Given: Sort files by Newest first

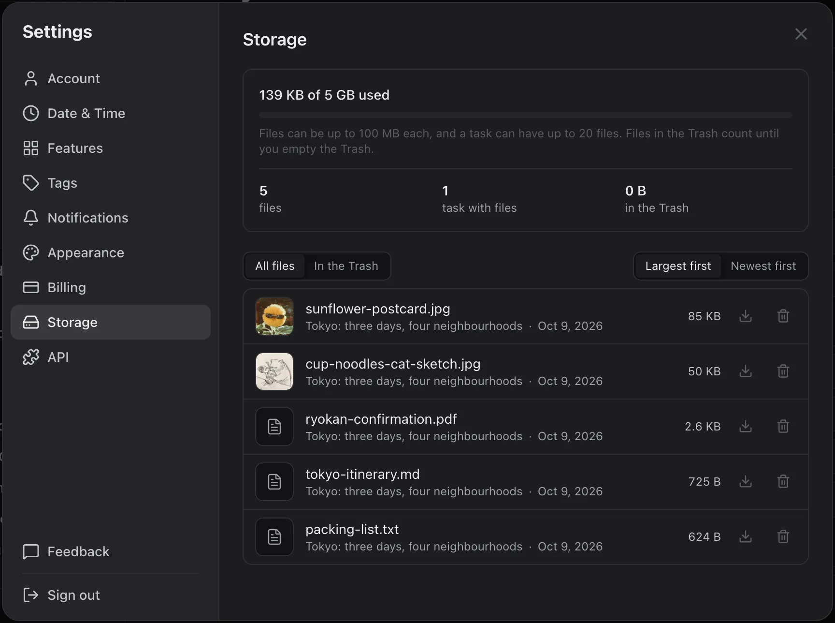Looking at the screenshot, I should [763, 266].
